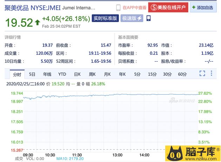The width and height of the screenshot is (221, 162).
Task: Click the +4.05(+26.18%) change value
Action: tap(66, 19)
